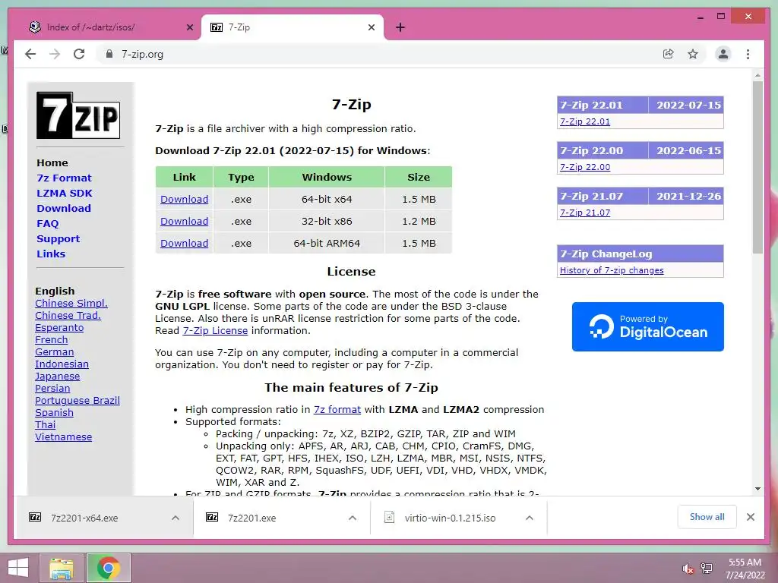This screenshot has width=778, height=583.
Task: Open the network tray icon
Action: click(707, 569)
